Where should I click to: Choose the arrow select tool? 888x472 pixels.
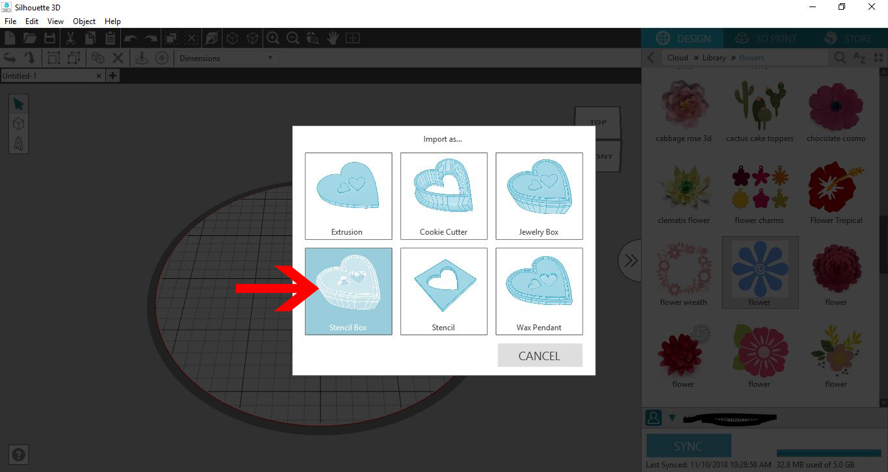(x=18, y=104)
